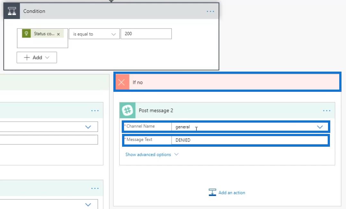Viewport: 346px width, 209px height.
Task: Click the Message Text label
Action: point(139,139)
